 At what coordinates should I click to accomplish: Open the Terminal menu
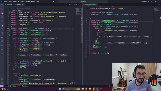(x=33, y=2)
